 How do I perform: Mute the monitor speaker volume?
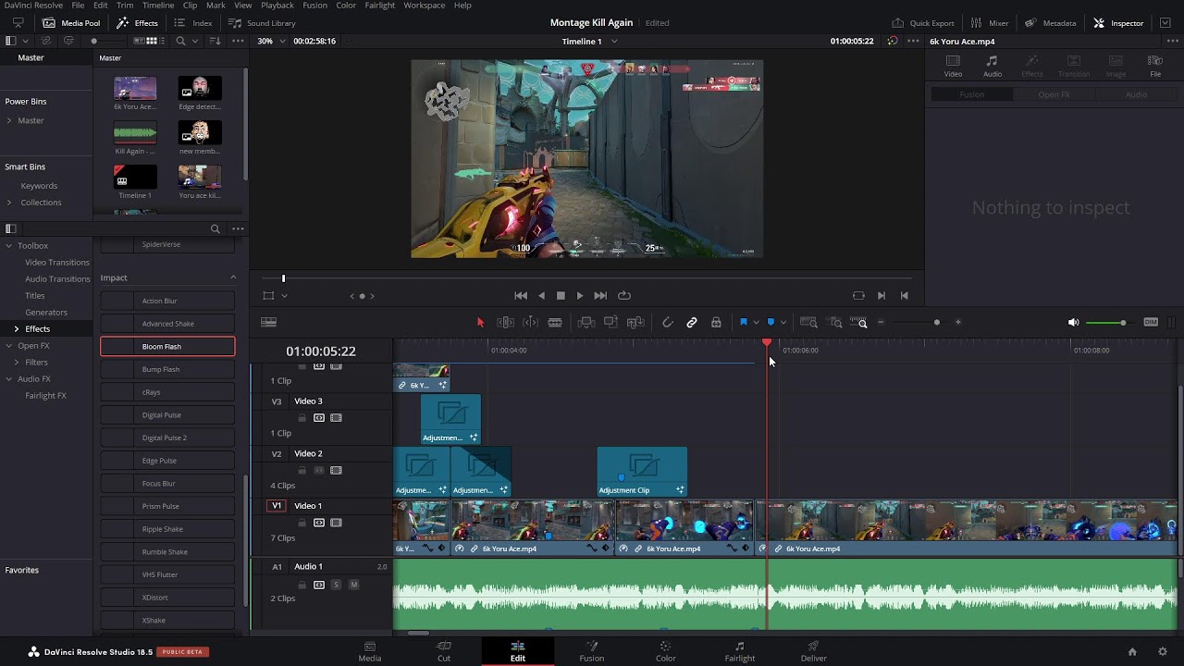[x=1073, y=322]
